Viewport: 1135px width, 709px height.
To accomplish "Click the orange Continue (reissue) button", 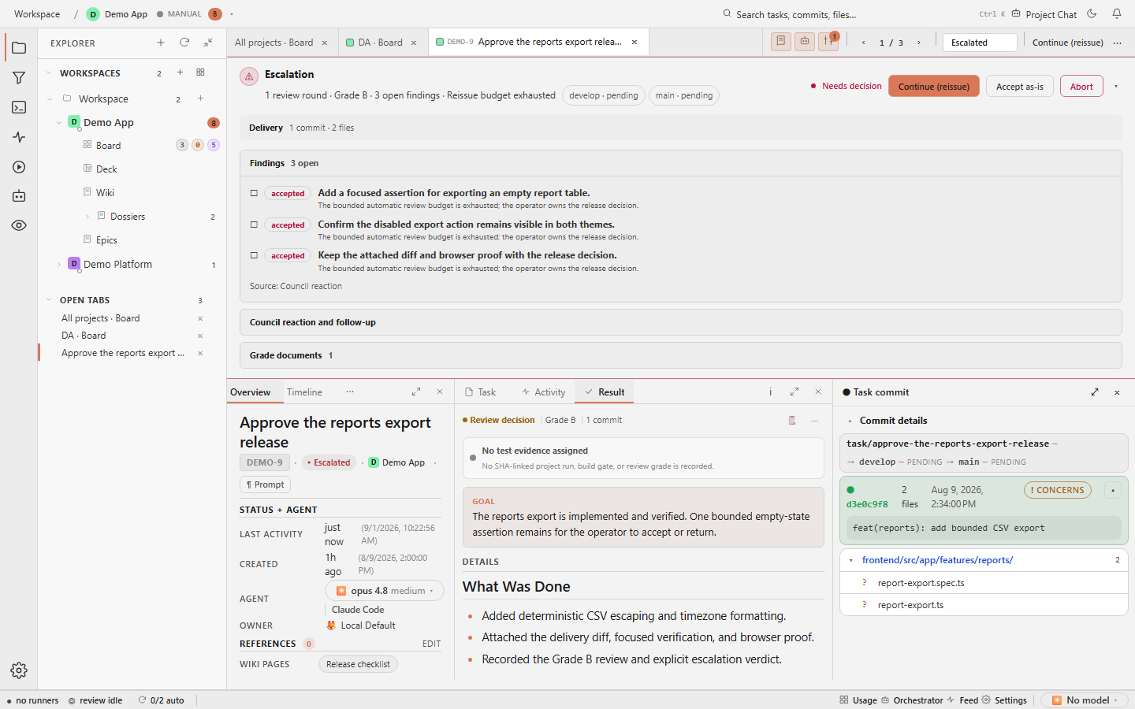I will pos(934,86).
